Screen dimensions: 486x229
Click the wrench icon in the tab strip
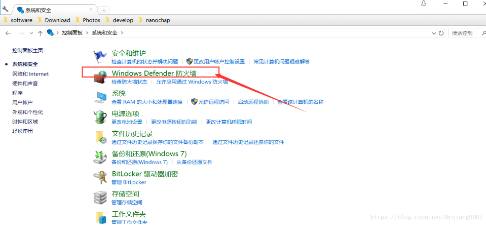(x=5, y=9)
